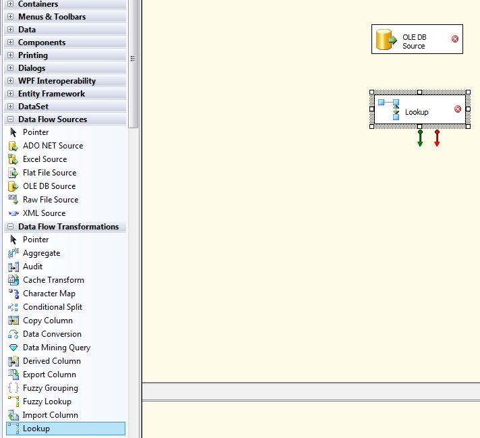
Task: Select the ADO NET Source icon
Action: [13, 146]
